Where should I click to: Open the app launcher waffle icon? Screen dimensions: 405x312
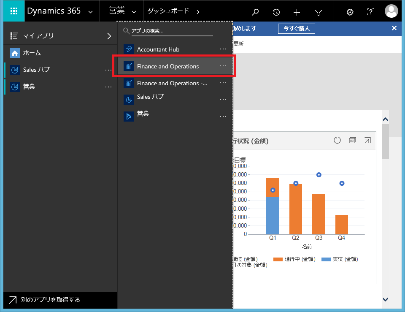point(14,11)
